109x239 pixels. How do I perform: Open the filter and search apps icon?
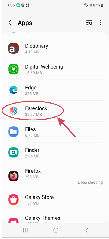89,23
